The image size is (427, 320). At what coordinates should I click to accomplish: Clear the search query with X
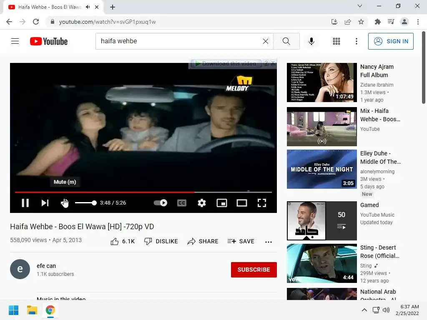point(266,41)
